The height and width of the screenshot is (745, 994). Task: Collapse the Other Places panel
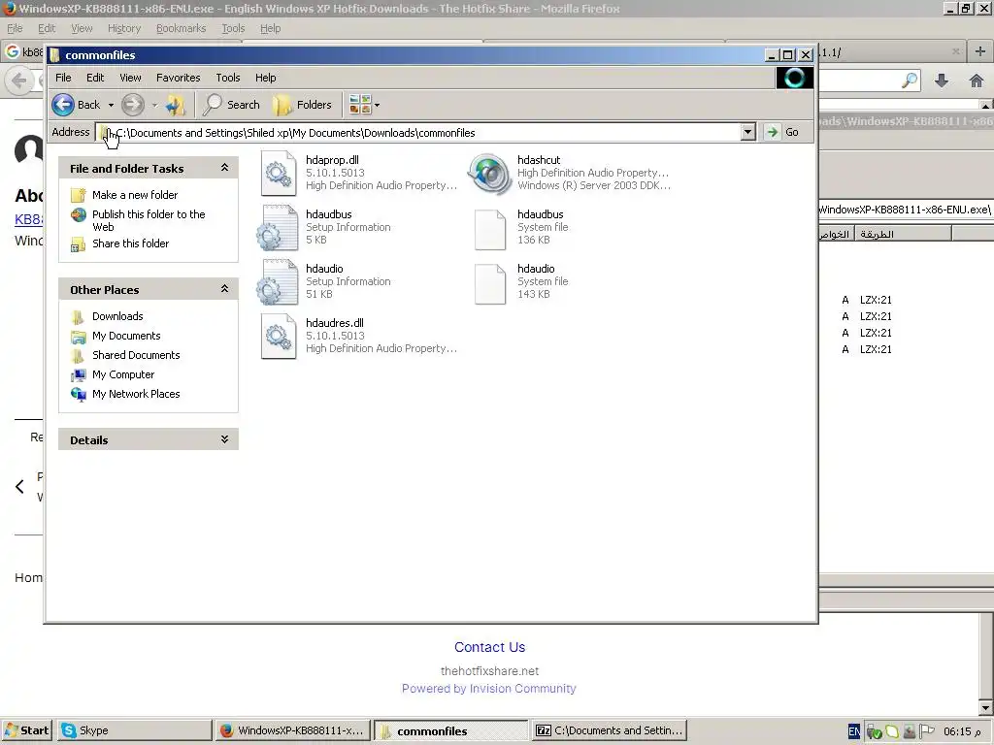[x=224, y=289]
